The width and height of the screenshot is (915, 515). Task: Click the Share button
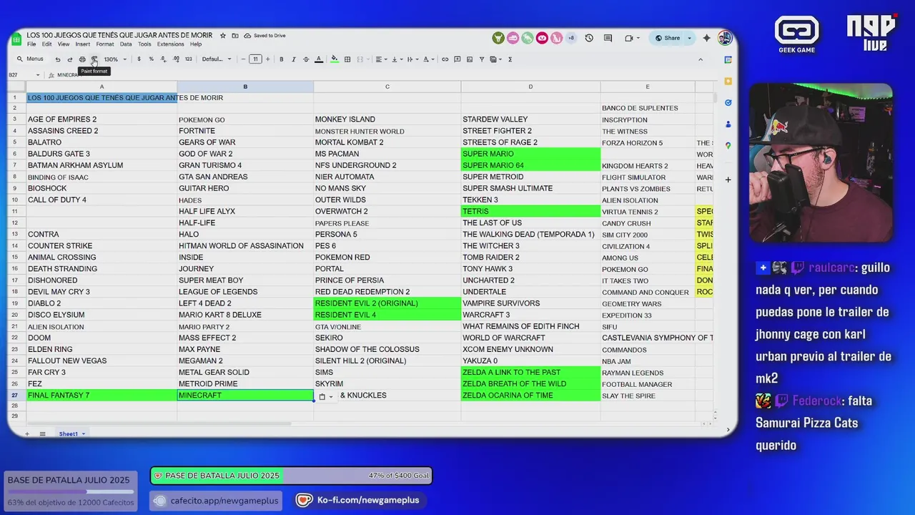tap(668, 38)
